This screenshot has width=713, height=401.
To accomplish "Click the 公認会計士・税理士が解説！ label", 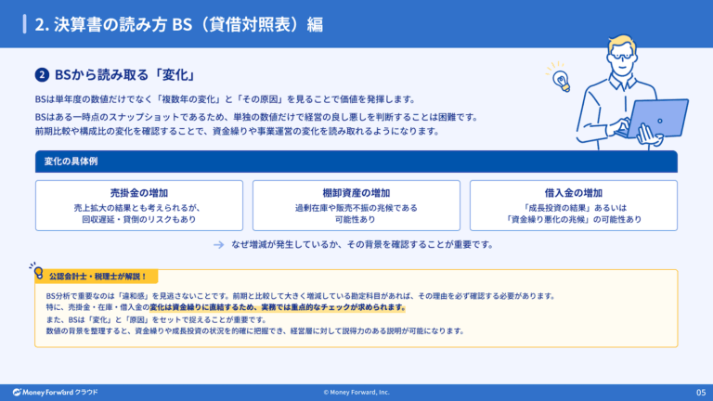I will 97,277.
